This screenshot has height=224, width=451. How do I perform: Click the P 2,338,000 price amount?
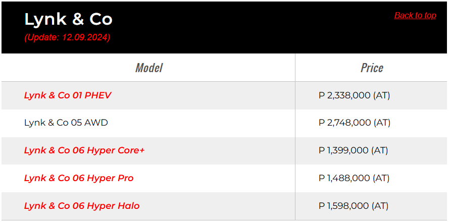click(344, 95)
